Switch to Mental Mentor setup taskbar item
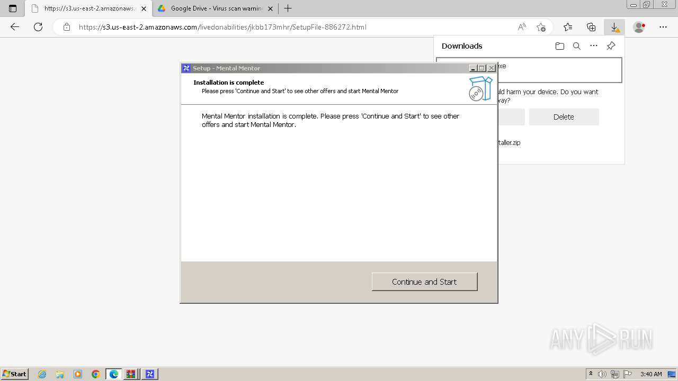Image resolution: width=678 pixels, height=381 pixels. tap(149, 374)
